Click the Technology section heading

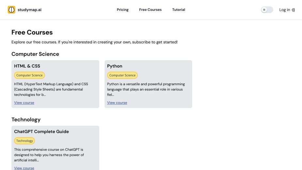click(26, 120)
